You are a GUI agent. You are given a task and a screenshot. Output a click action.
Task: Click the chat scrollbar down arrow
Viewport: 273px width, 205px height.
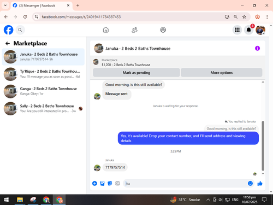point(263,174)
